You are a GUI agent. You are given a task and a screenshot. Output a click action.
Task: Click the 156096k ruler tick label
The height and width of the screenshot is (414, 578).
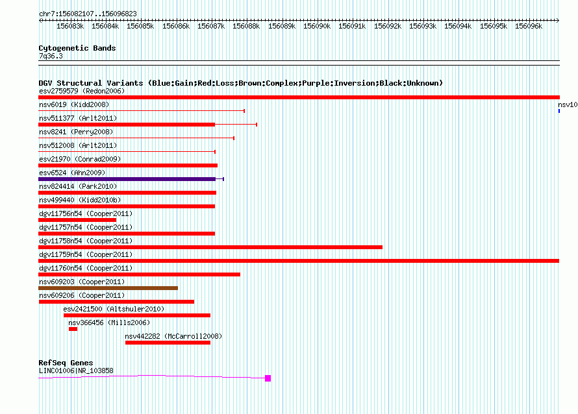click(x=529, y=26)
